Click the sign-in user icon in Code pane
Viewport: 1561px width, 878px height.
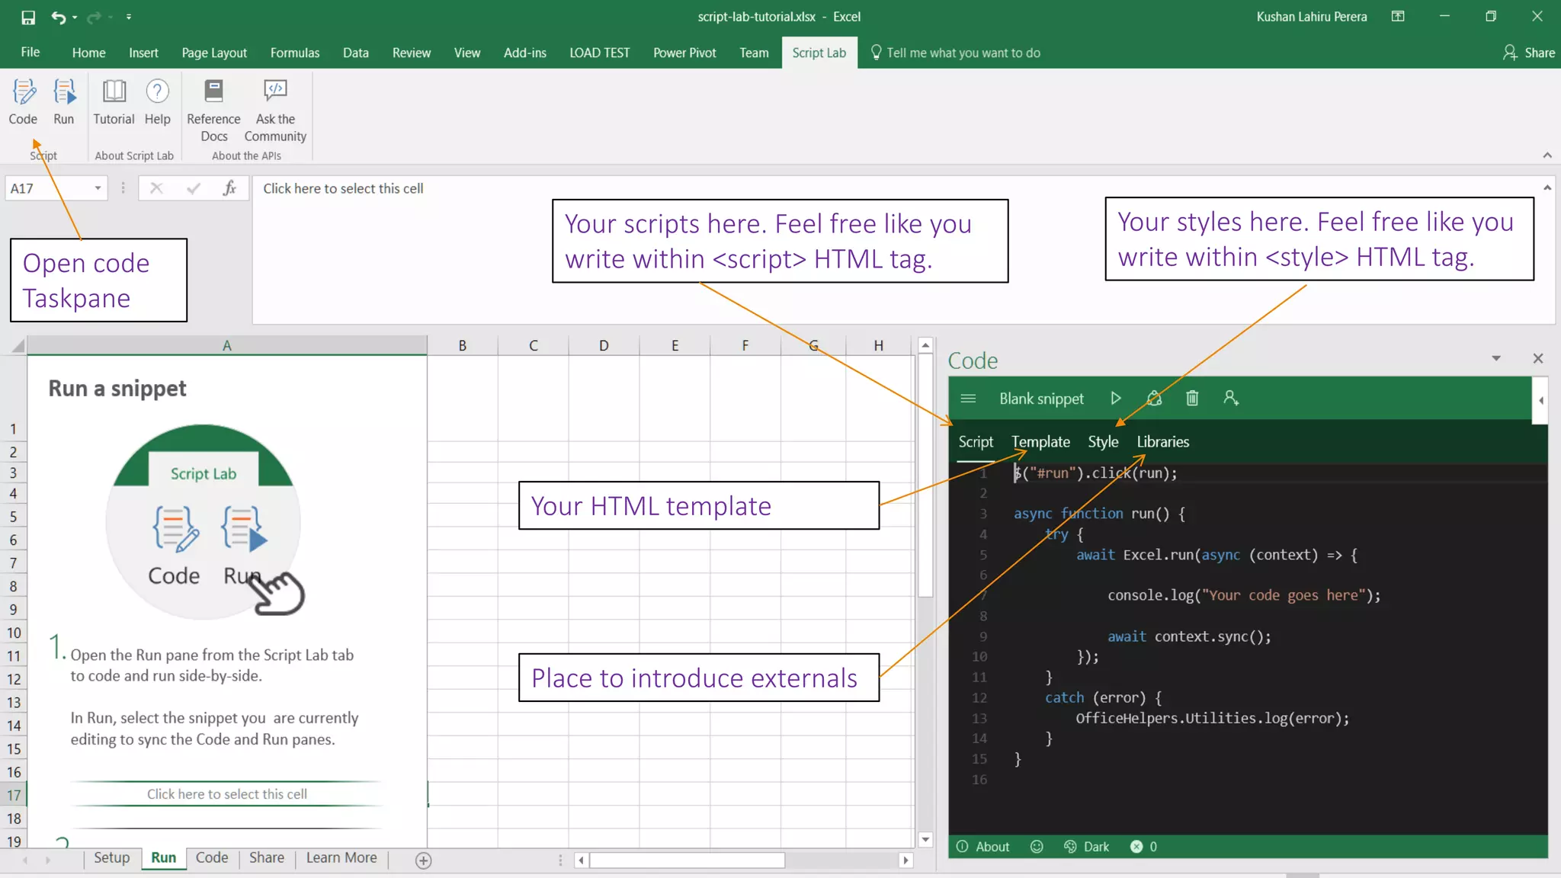click(1230, 398)
